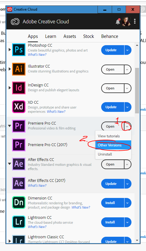Click the user profile avatar
This screenshot has height=251, width=146.
[x=126, y=22]
